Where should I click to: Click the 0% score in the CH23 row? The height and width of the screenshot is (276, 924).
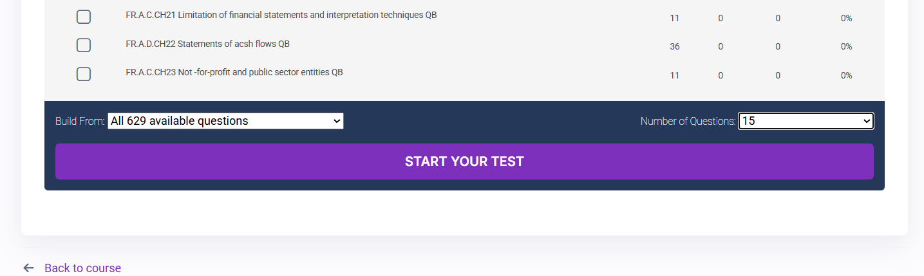click(846, 75)
